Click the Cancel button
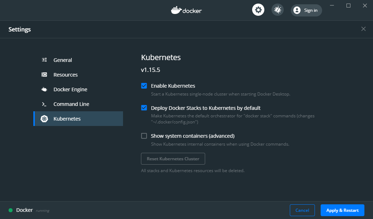 [x=302, y=210]
